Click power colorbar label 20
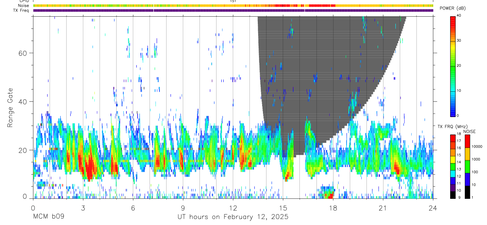Viewport: 487px width, 225px height. 459,66
